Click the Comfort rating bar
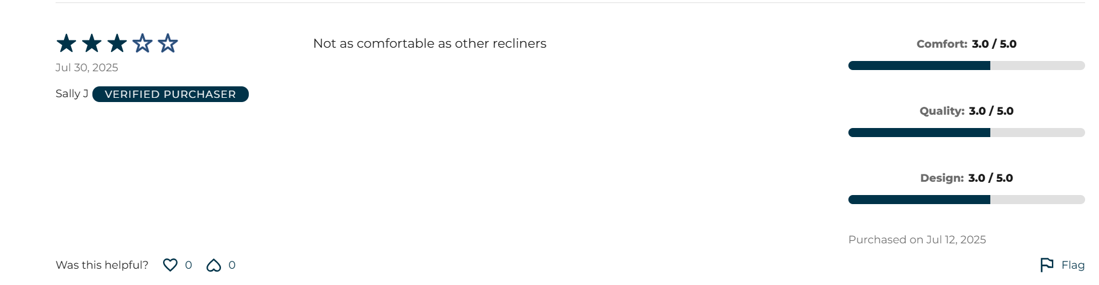This screenshot has width=1099, height=285. (x=966, y=66)
